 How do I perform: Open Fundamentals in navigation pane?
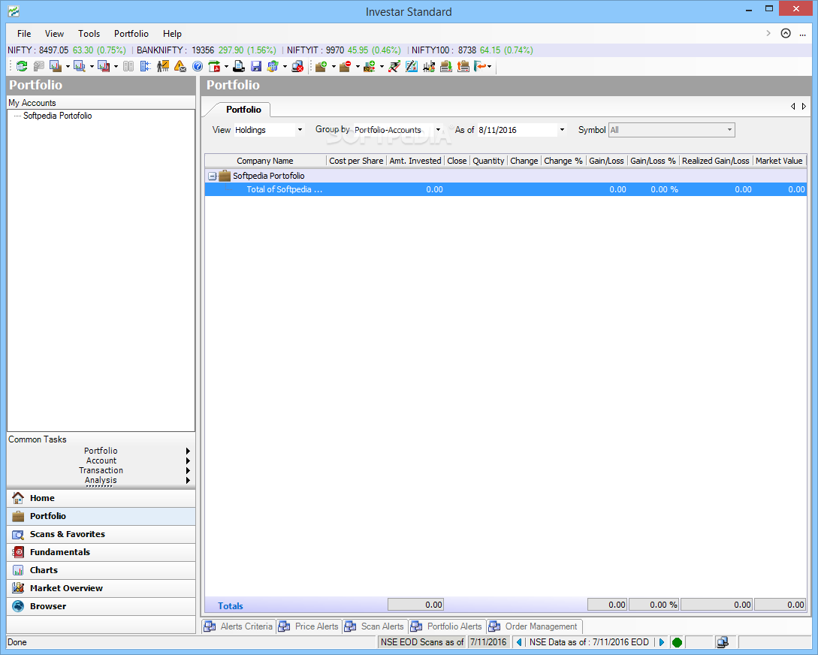tap(101, 552)
